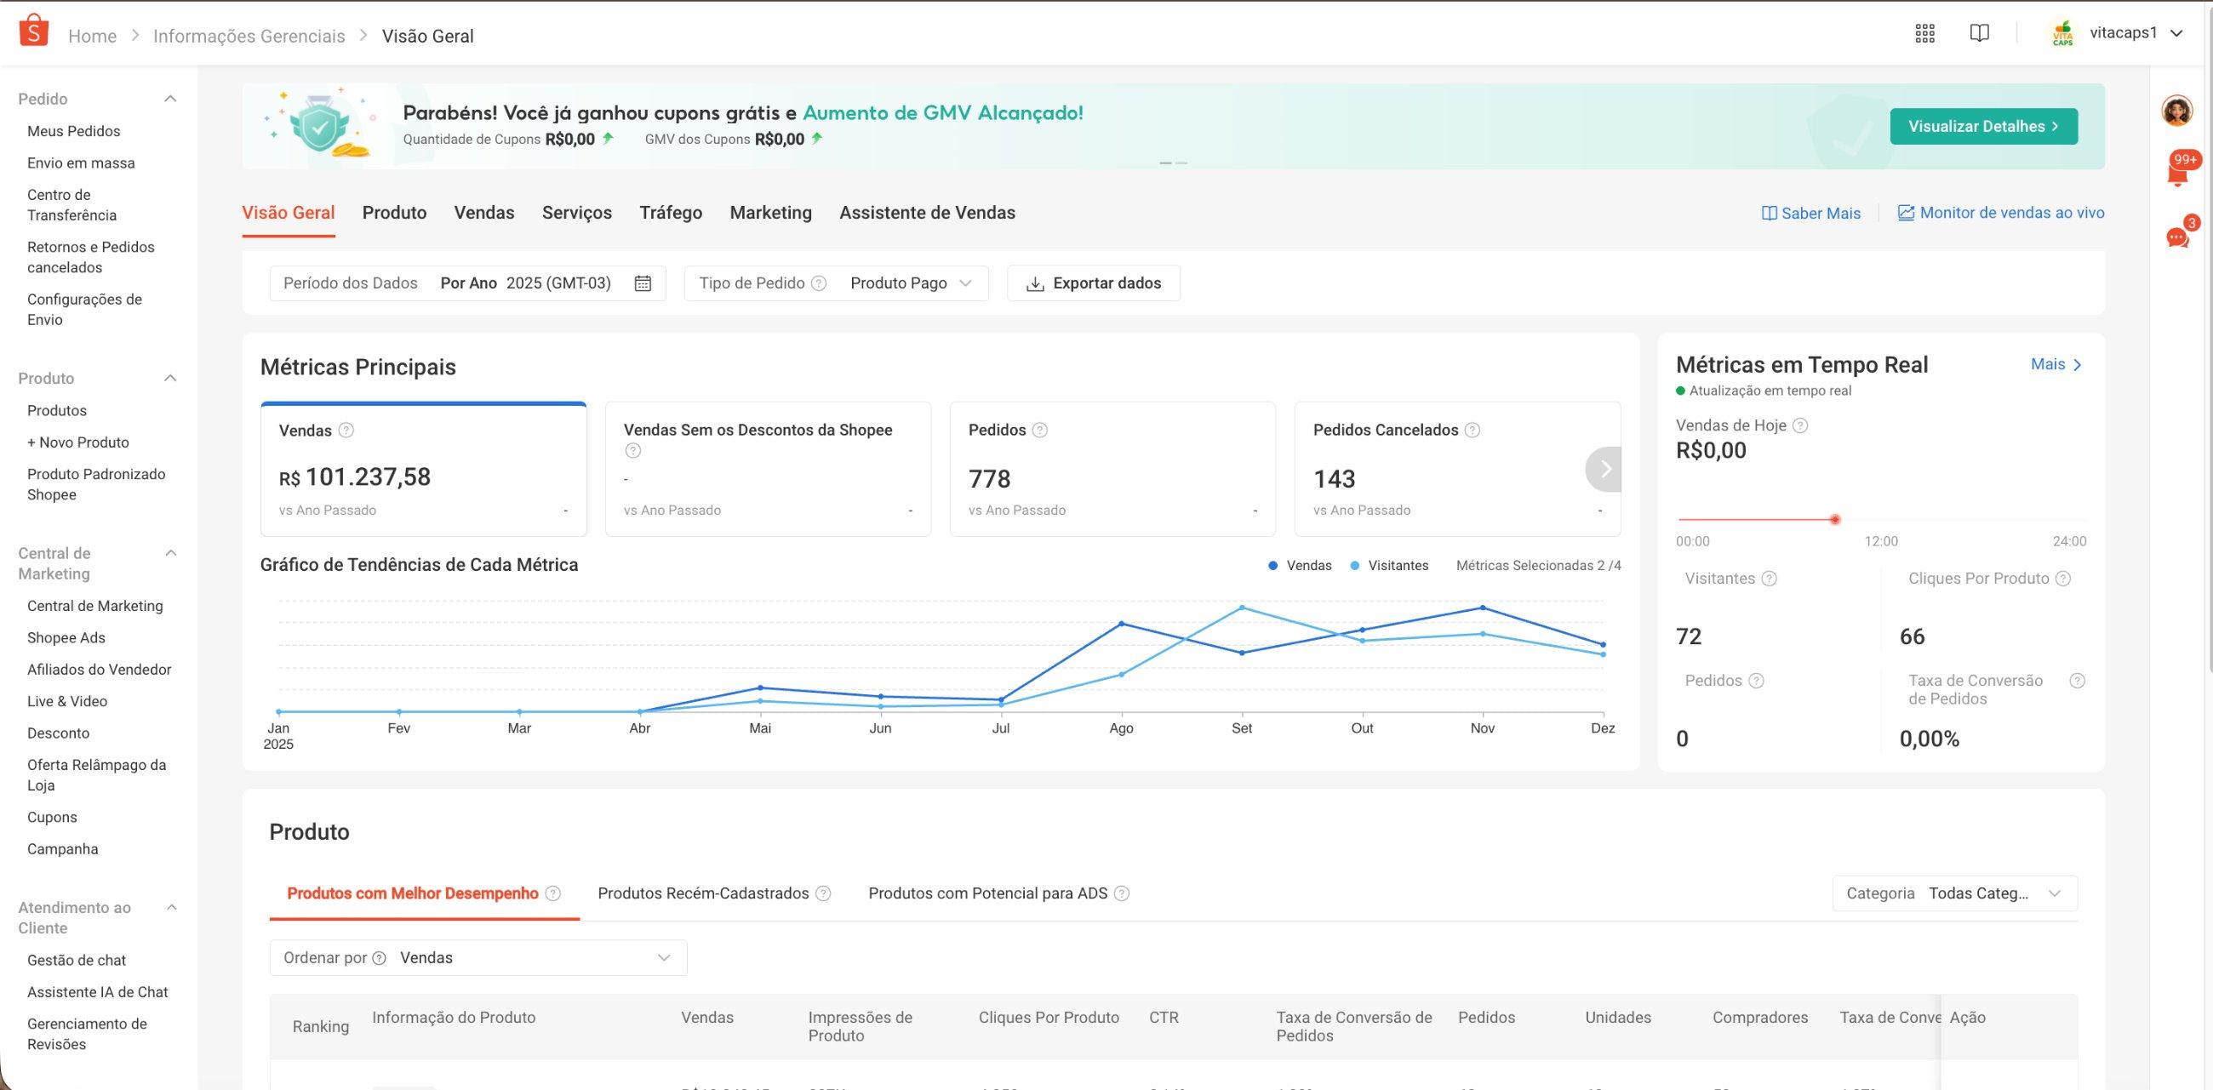
Task: Select the Pedidos metric card
Action: tap(1112, 469)
